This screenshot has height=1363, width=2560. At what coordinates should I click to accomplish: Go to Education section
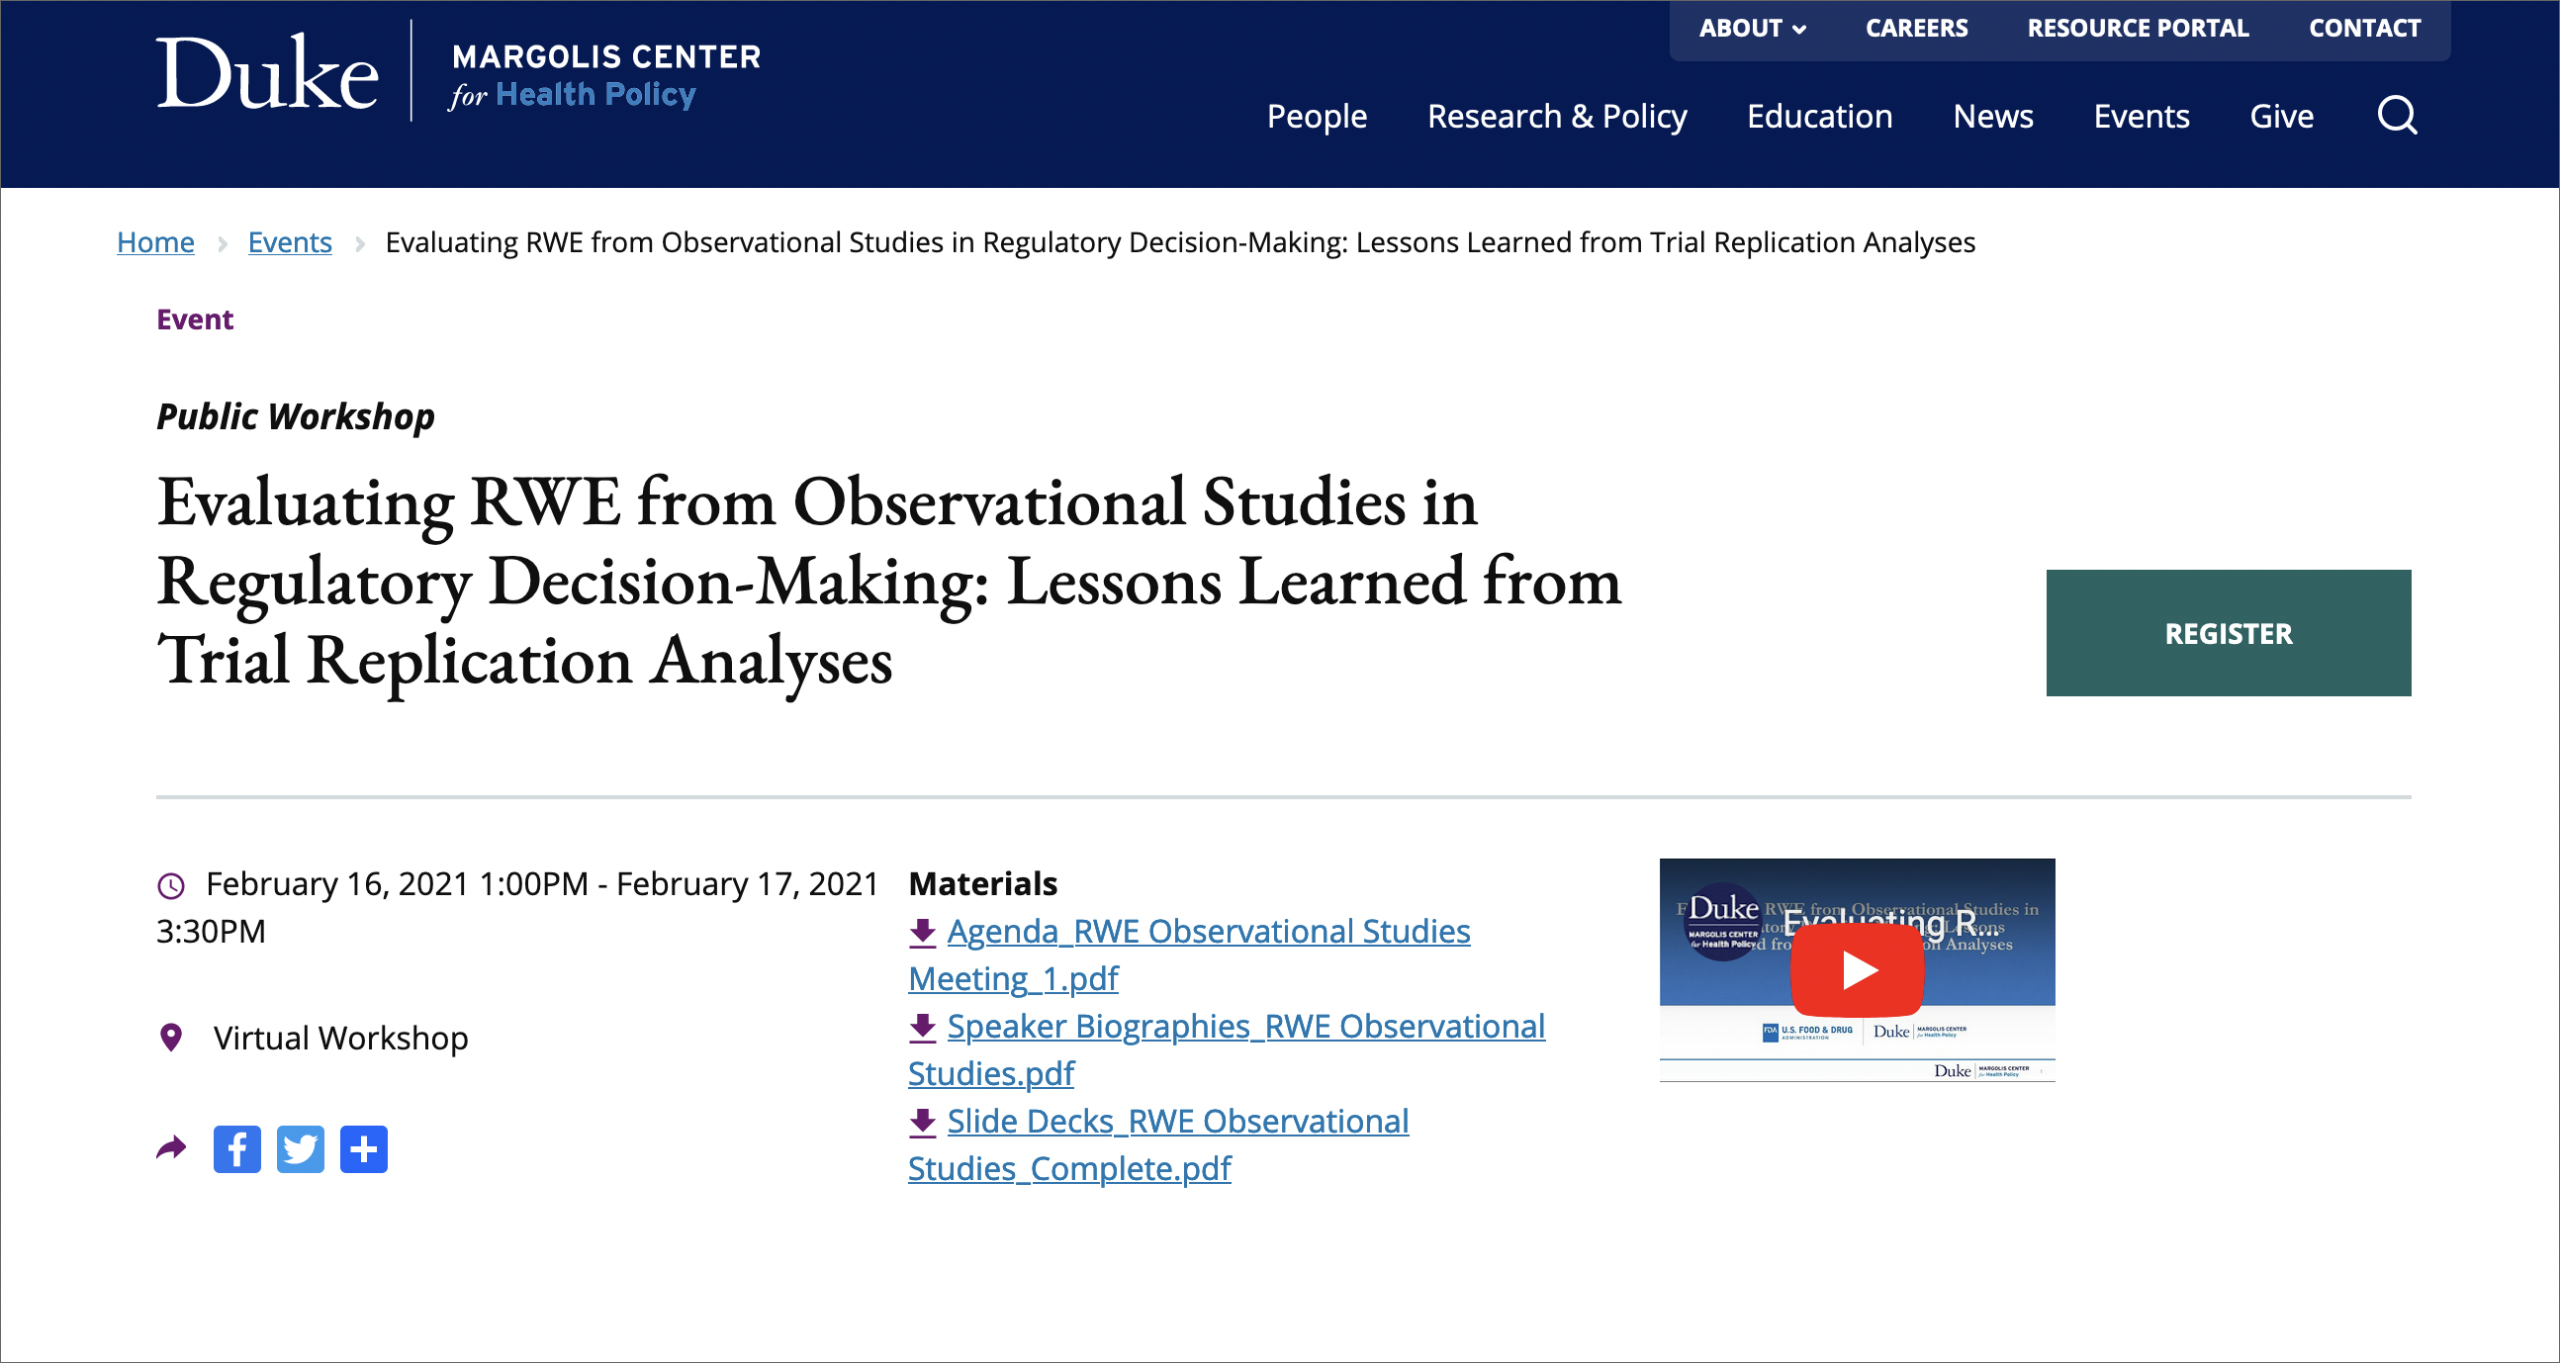pos(1820,117)
